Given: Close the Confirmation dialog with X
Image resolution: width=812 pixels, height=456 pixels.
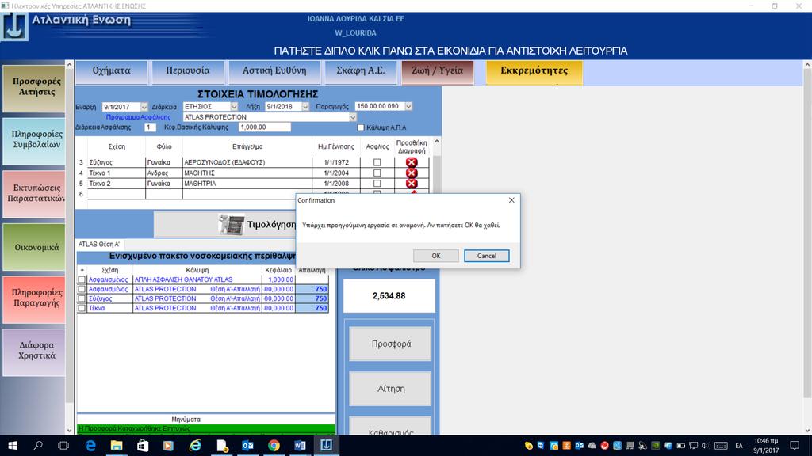Looking at the screenshot, I should click(511, 200).
